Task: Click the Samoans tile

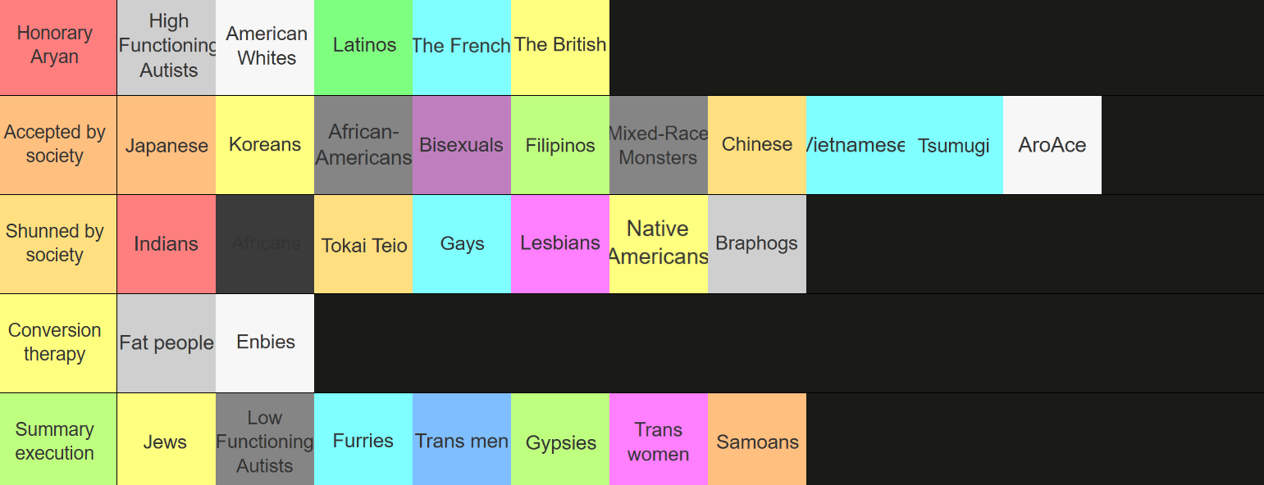Action: (x=757, y=442)
